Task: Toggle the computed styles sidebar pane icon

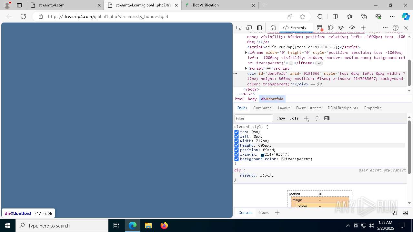Action: (x=327, y=118)
